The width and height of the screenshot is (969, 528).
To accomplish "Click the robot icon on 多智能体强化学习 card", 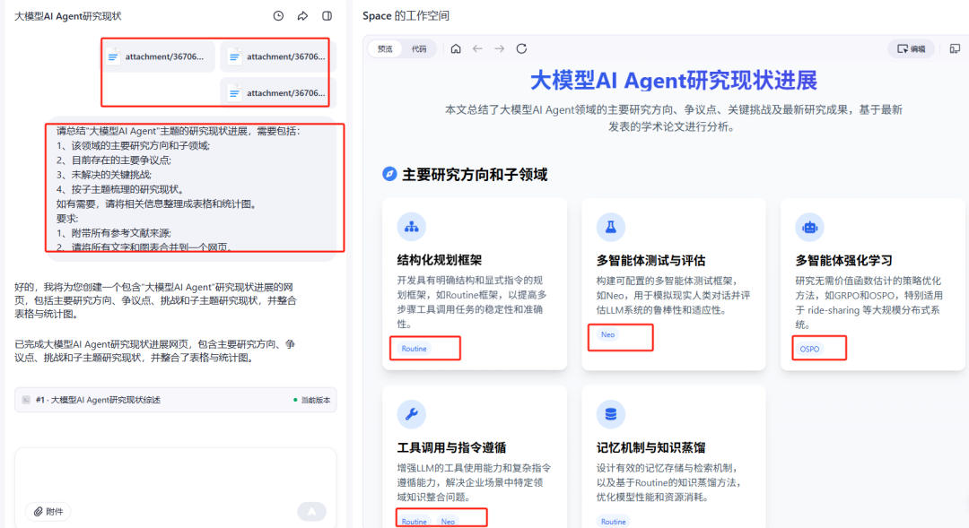I will (809, 228).
